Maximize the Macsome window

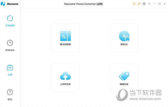[160, 4]
